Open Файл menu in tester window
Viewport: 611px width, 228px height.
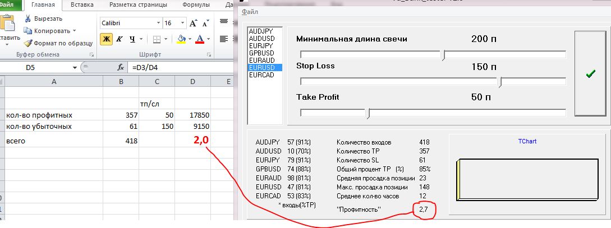(x=250, y=12)
